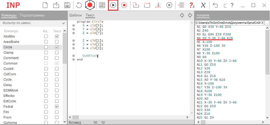The height and width of the screenshot is (125, 270).
Task: Go to previous with left arrow above editor
Action: (x=182, y=15)
